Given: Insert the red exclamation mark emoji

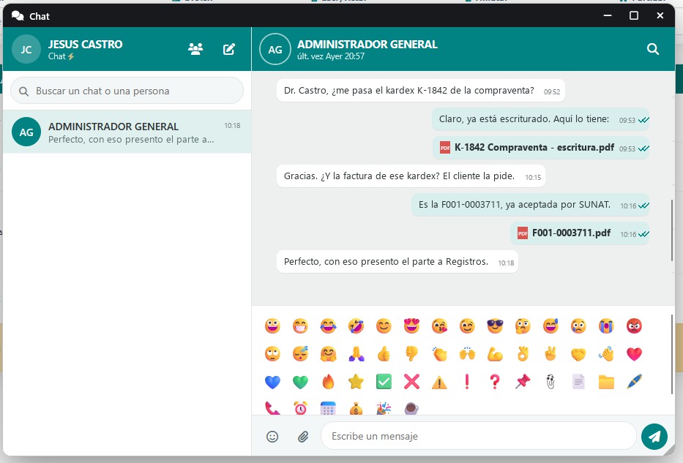Looking at the screenshot, I should [467, 382].
